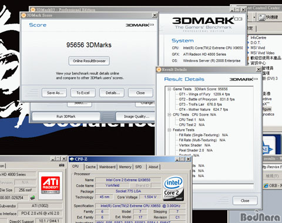Click Close in 3DMark Score dialog
The height and width of the screenshot is (223, 282).
[140, 93]
